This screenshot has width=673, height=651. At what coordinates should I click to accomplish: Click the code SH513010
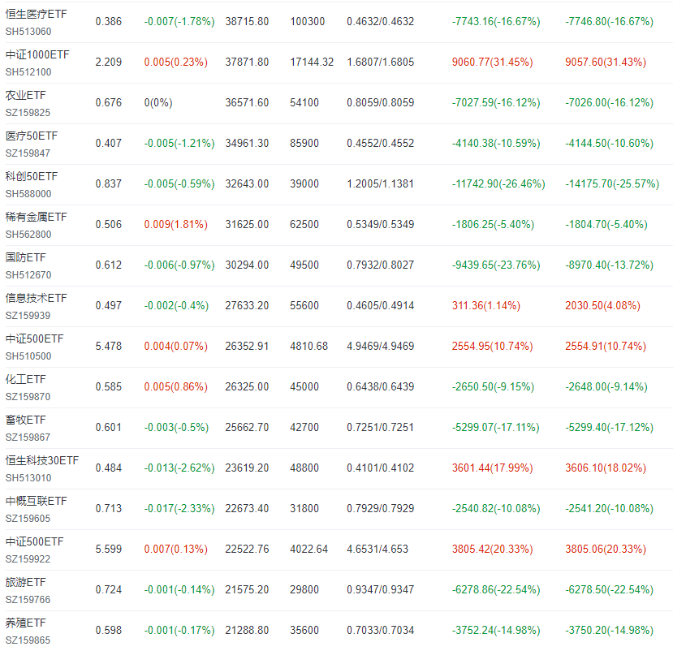click(28, 477)
